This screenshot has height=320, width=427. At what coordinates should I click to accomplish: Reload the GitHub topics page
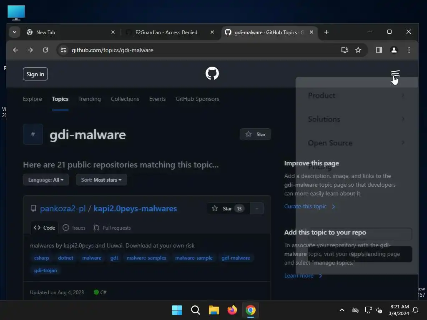tap(45, 50)
